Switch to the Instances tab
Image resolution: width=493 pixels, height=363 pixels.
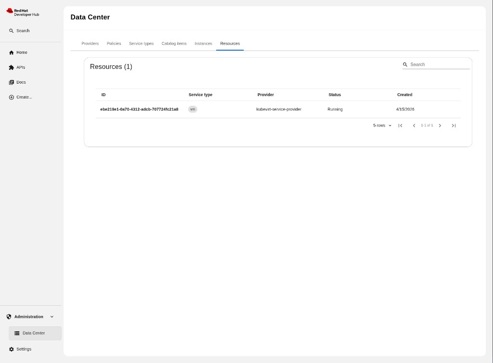203,44
